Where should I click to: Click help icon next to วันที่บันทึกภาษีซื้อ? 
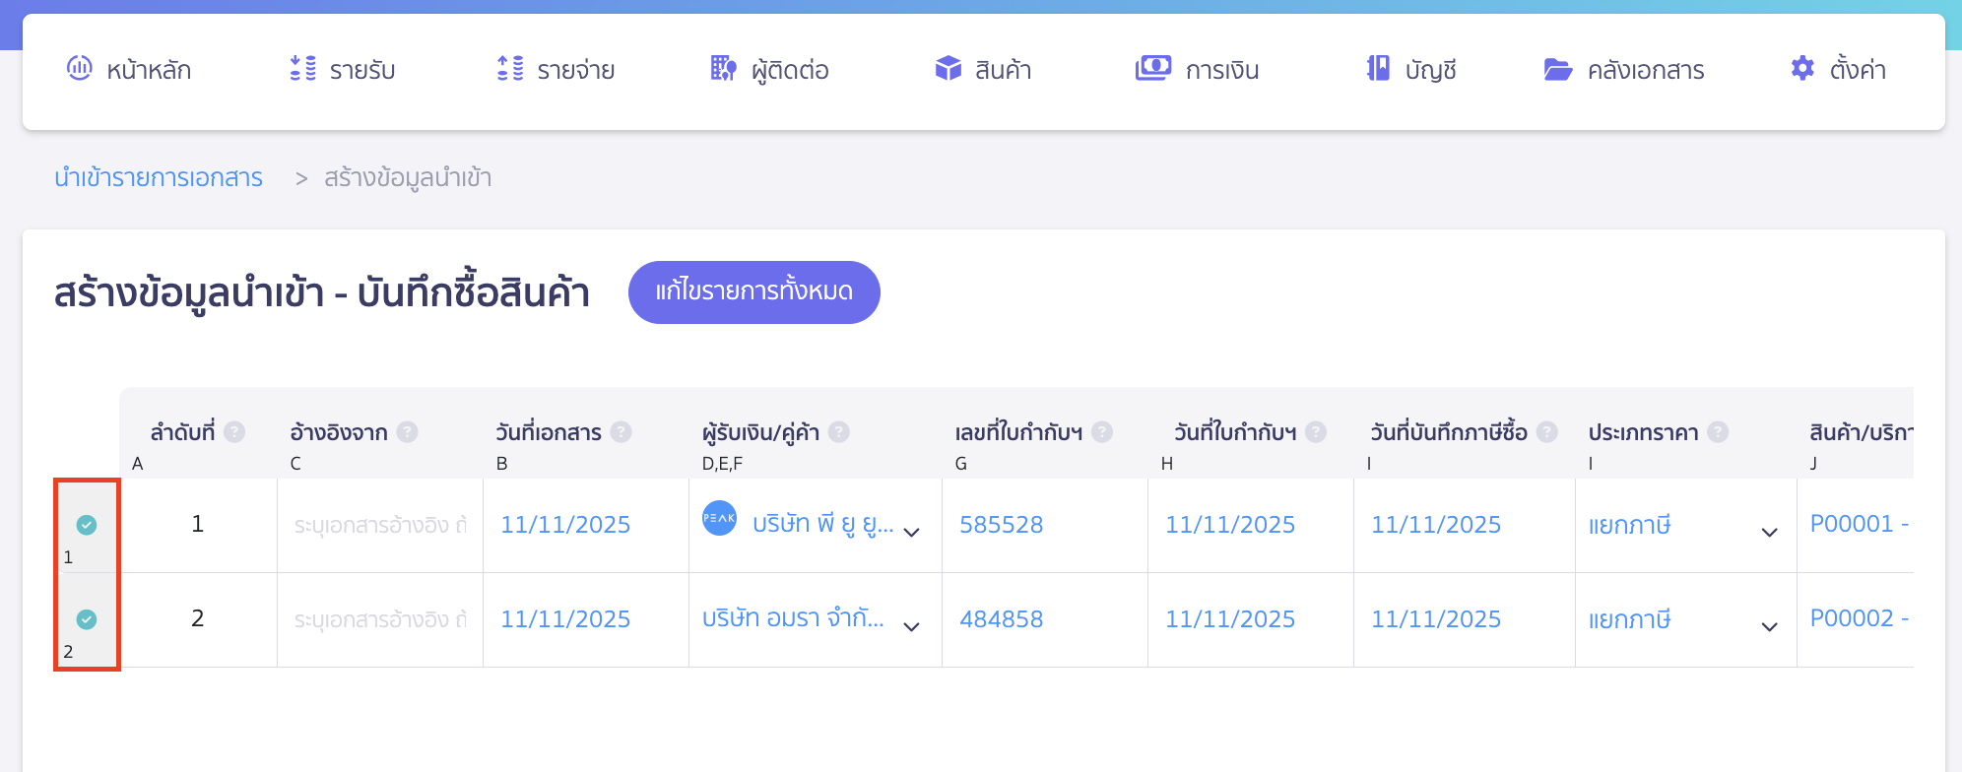pyautogui.click(x=1547, y=431)
